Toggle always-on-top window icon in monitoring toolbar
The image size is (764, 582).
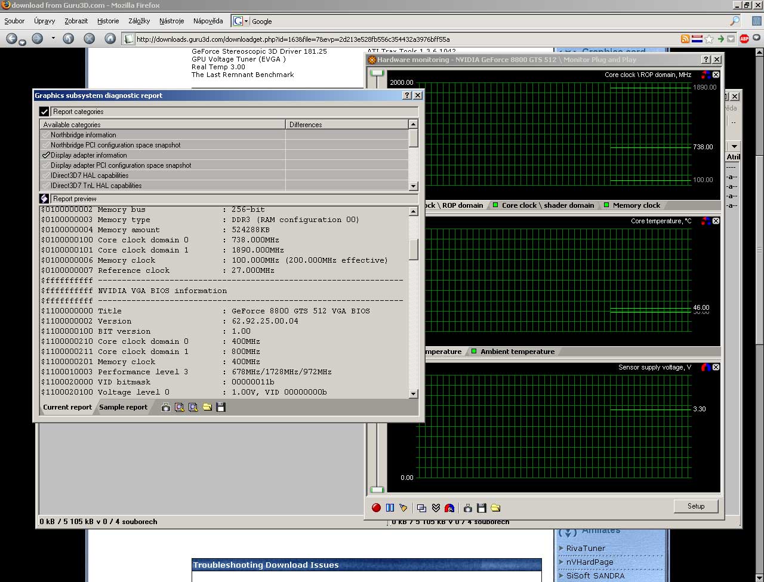pos(421,508)
